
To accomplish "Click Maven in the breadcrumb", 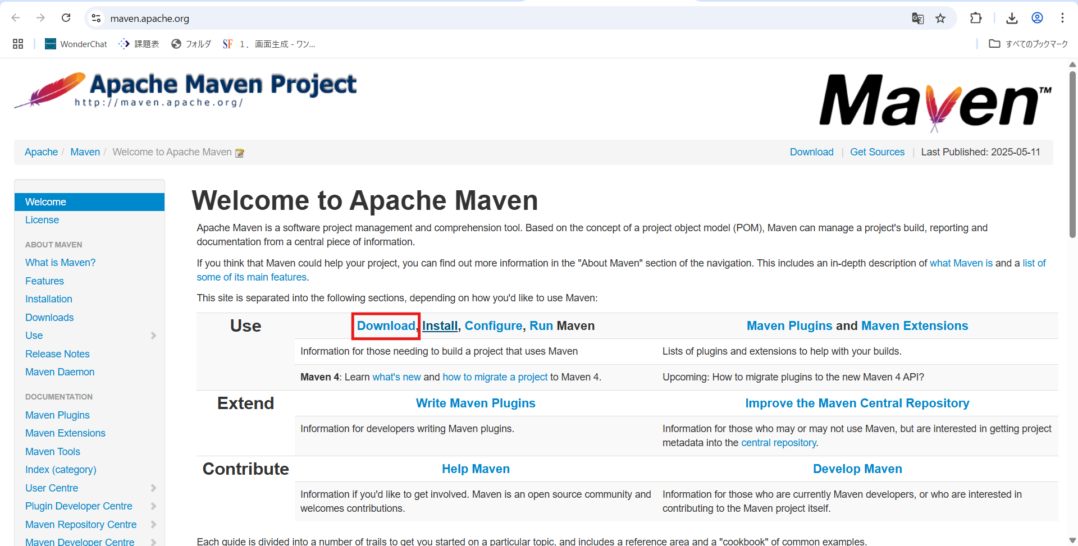I will click(85, 152).
